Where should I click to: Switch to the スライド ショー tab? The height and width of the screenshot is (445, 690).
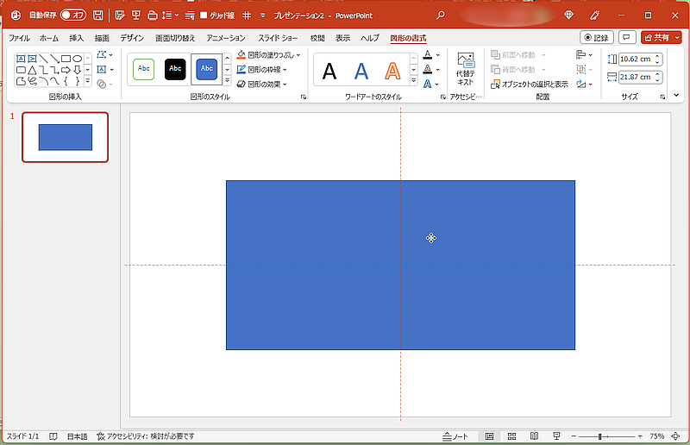278,38
